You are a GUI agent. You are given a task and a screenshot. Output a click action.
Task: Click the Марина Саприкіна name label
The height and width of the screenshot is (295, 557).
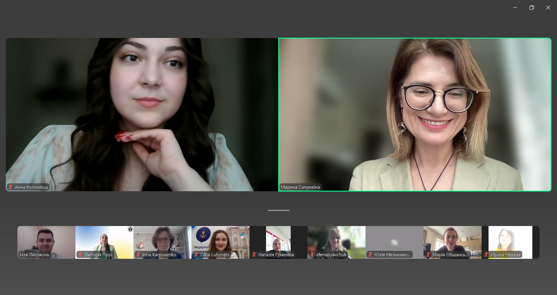[300, 187]
